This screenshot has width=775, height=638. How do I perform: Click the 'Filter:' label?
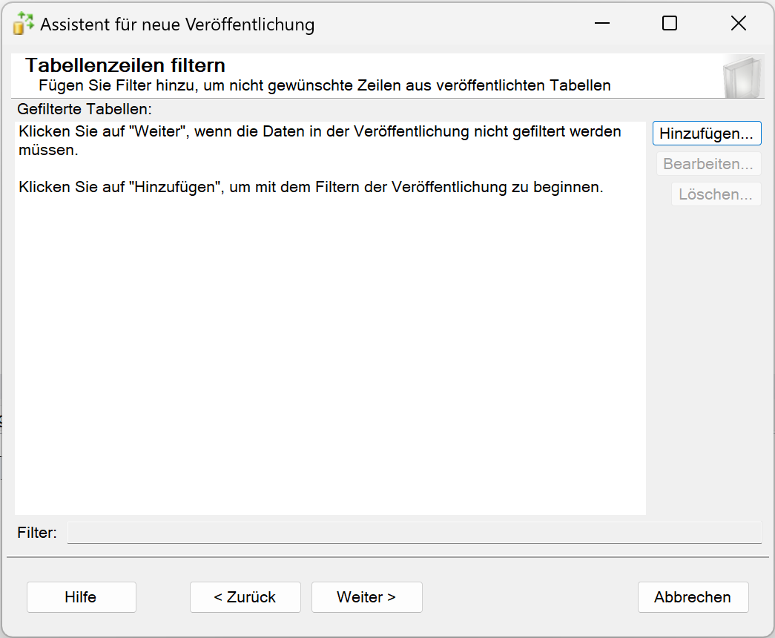click(37, 533)
